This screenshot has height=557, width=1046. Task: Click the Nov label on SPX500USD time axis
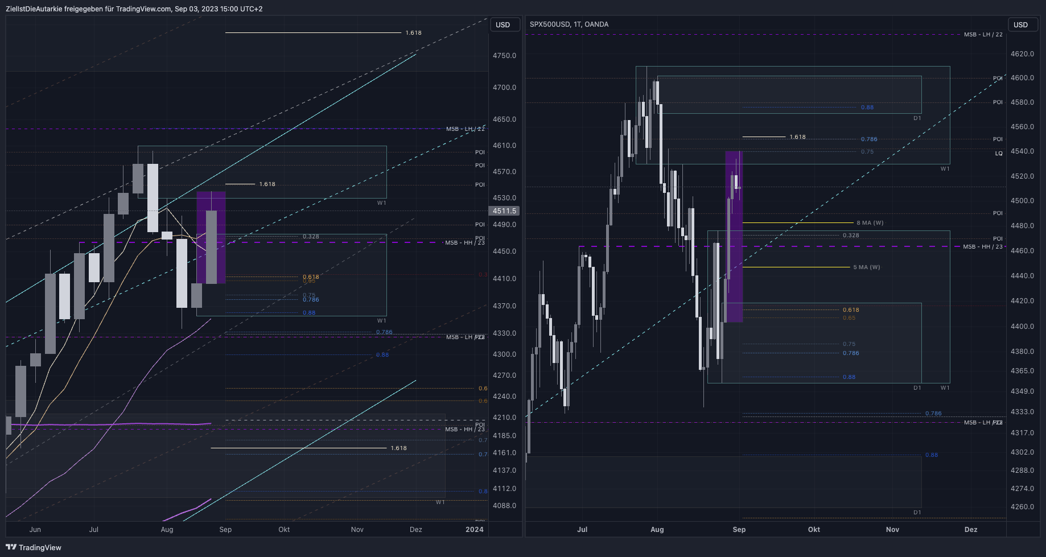pyautogui.click(x=892, y=530)
